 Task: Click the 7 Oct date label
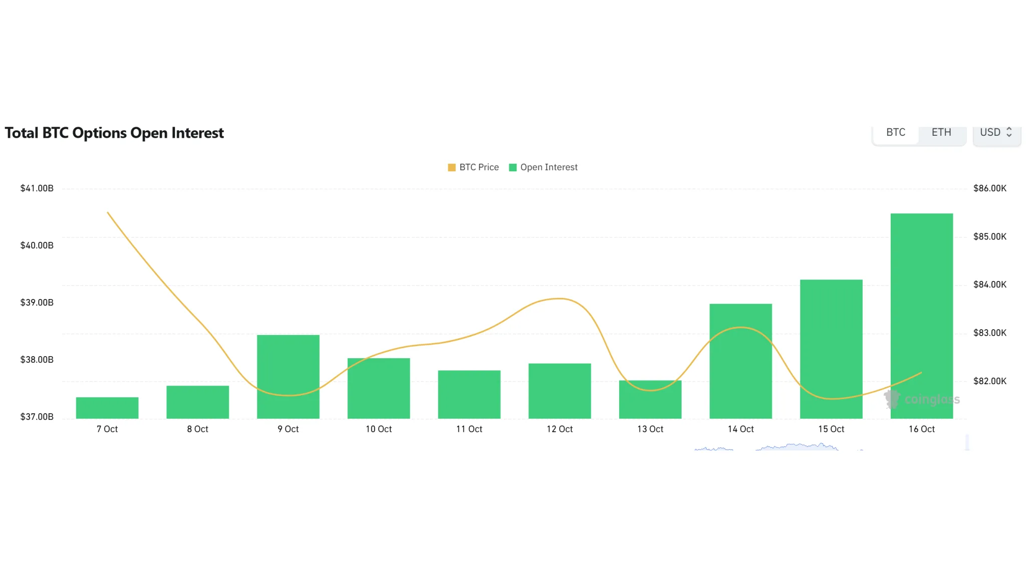coord(107,429)
